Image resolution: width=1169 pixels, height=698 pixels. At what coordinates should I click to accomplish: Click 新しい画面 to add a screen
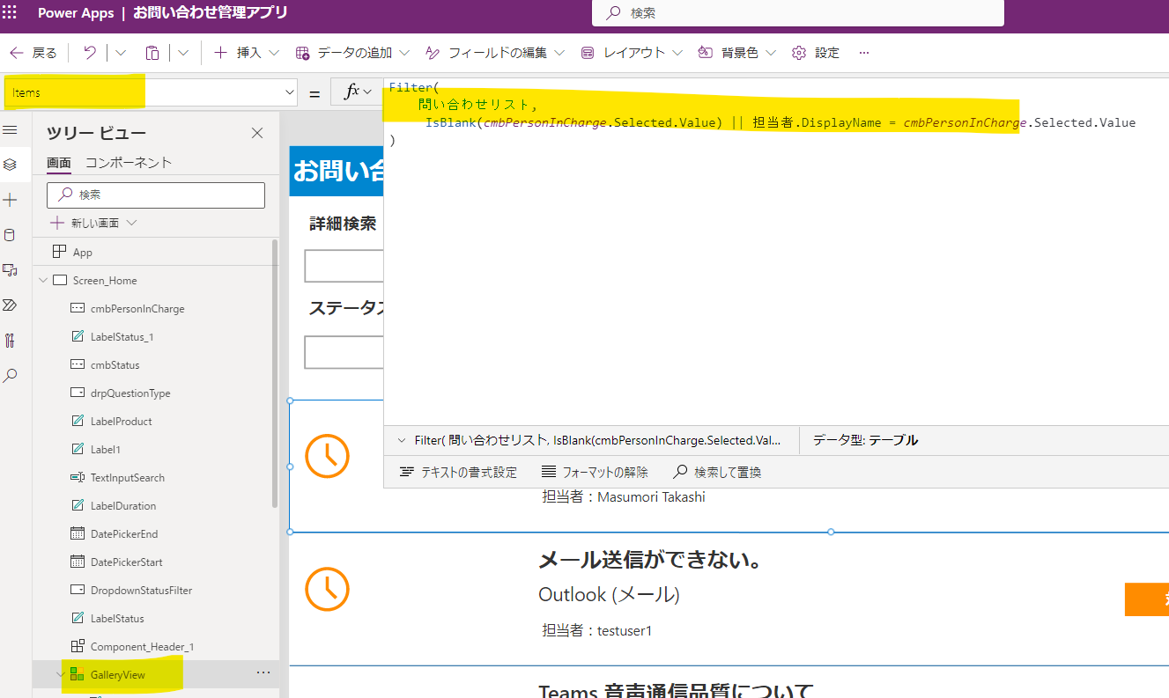(85, 224)
